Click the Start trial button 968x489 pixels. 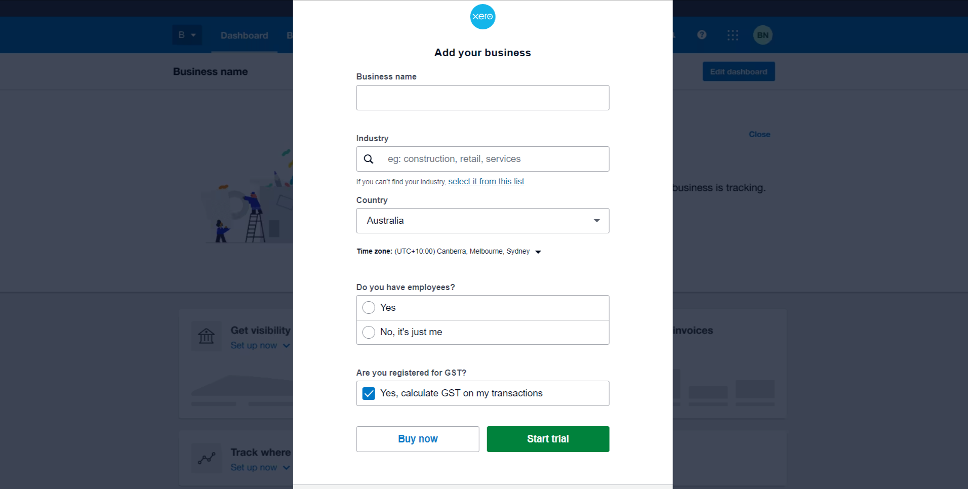point(548,439)
